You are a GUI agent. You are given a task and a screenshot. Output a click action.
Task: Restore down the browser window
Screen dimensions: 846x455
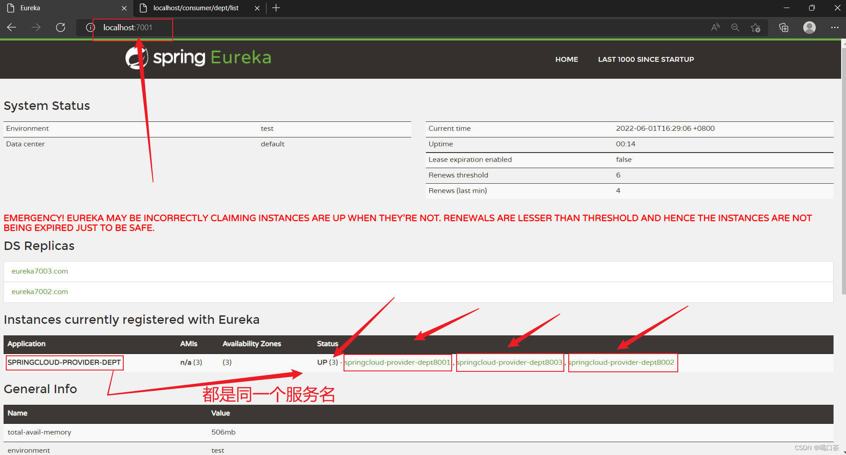coord(812,8)
